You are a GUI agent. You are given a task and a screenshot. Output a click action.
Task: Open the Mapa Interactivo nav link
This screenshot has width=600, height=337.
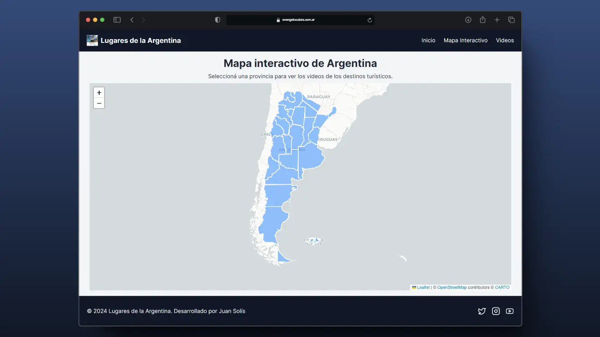[465, 40]
